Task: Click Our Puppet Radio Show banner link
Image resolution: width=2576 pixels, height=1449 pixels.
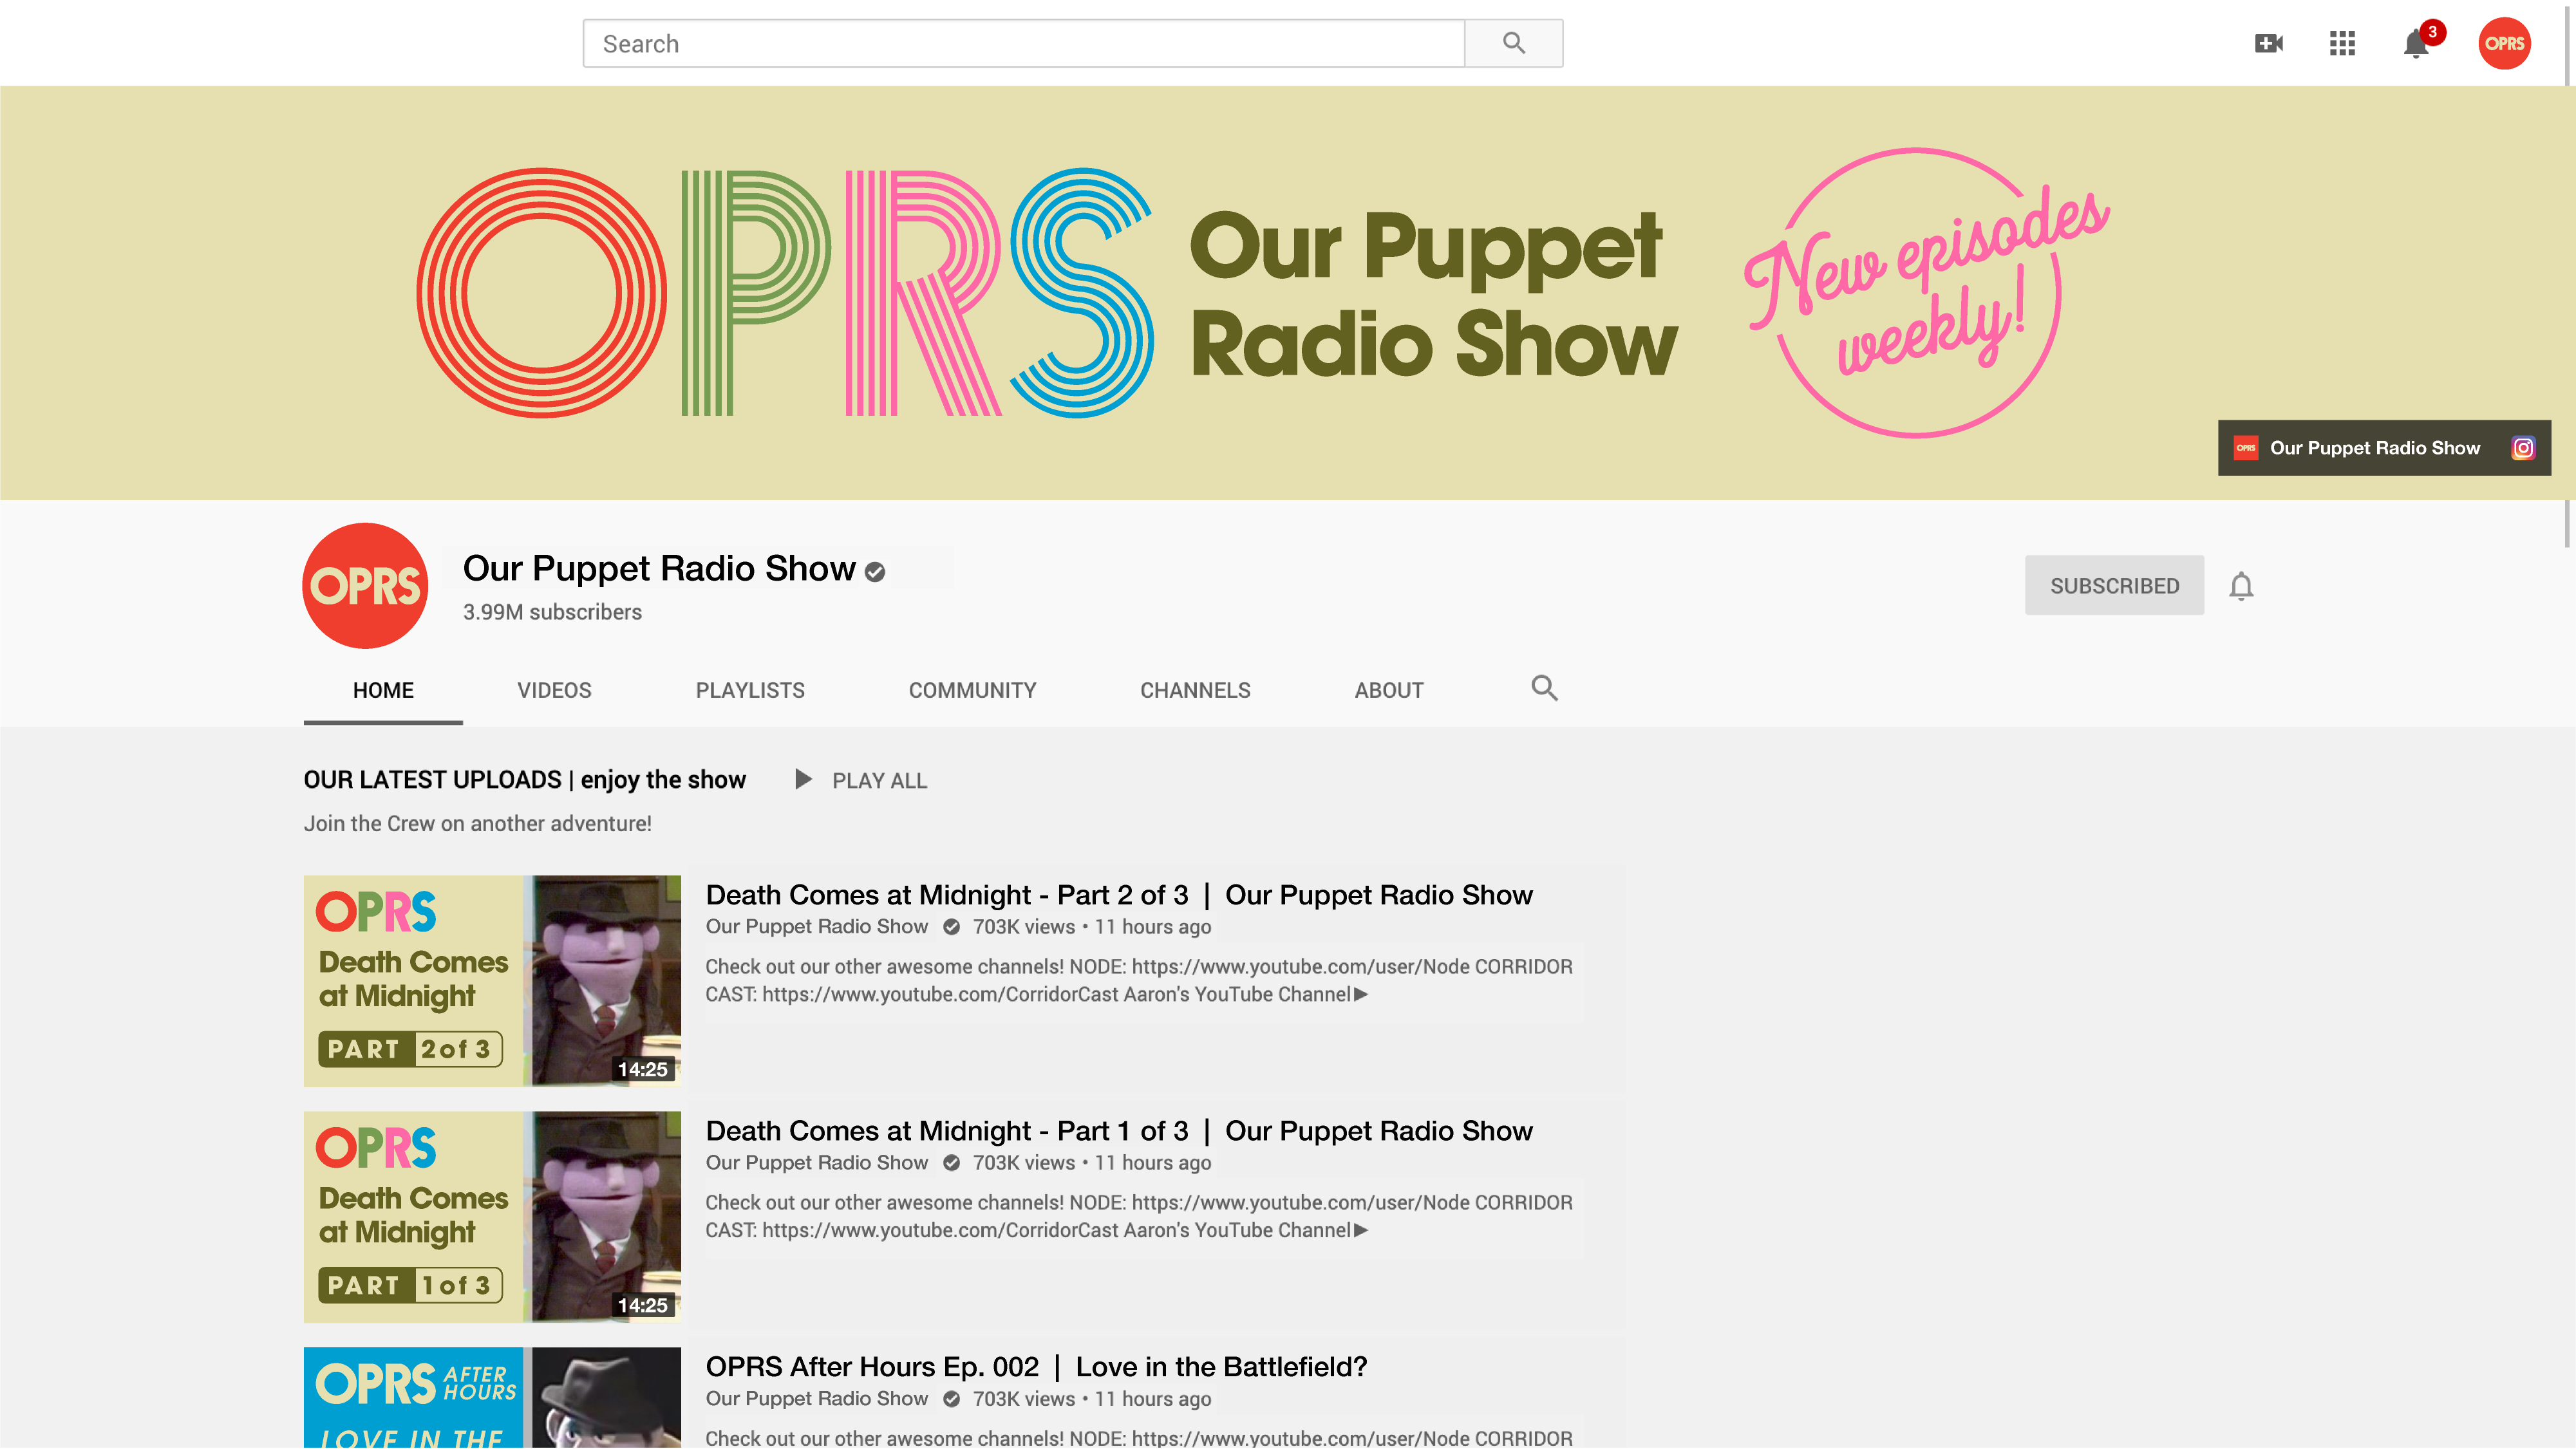Action: tap(2374, 448)
